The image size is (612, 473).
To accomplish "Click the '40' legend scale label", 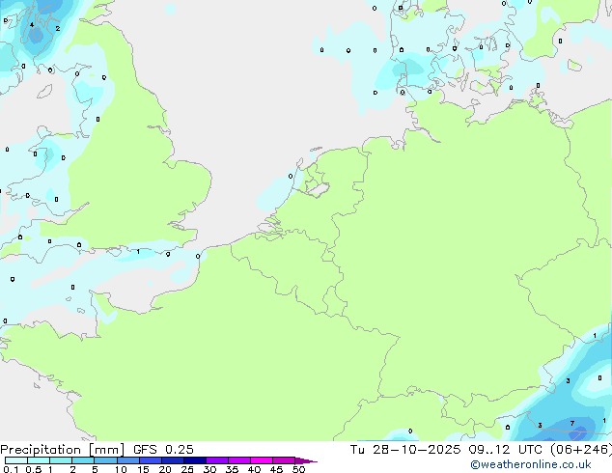I will 254,469.
